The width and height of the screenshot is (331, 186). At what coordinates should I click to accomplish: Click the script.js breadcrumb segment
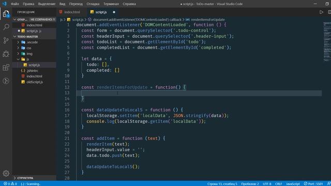(78, 20)
